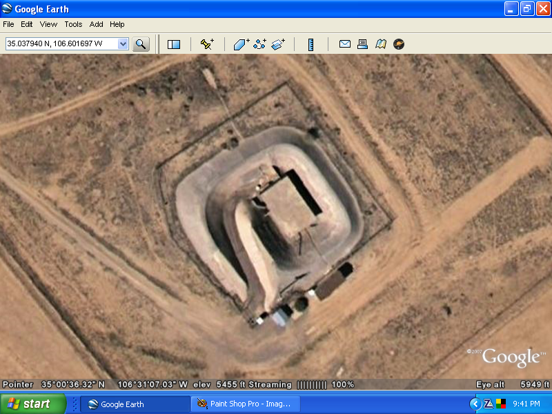Open the ruler measuring tool

(x=311, y=44)
